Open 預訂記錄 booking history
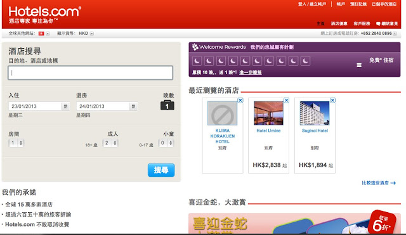This screenshot has height=235, width=406. (358, 4)
